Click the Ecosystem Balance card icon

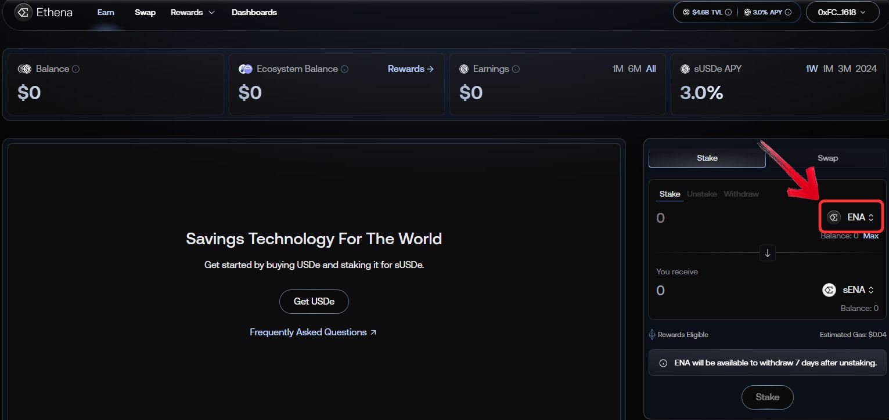[246, 69]
